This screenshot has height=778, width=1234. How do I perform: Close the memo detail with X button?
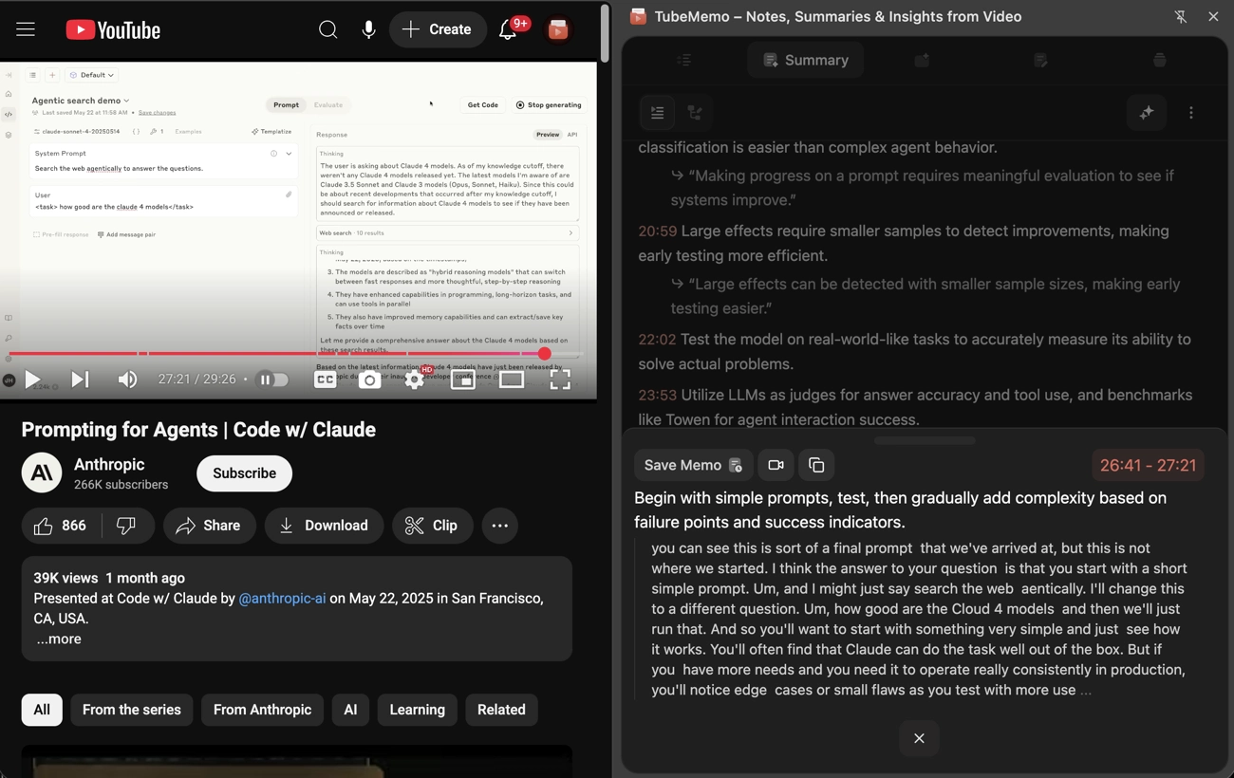(x=919, y=738)
